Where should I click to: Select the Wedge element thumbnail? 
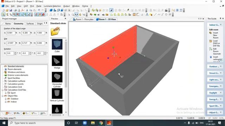tap(57, 61)
